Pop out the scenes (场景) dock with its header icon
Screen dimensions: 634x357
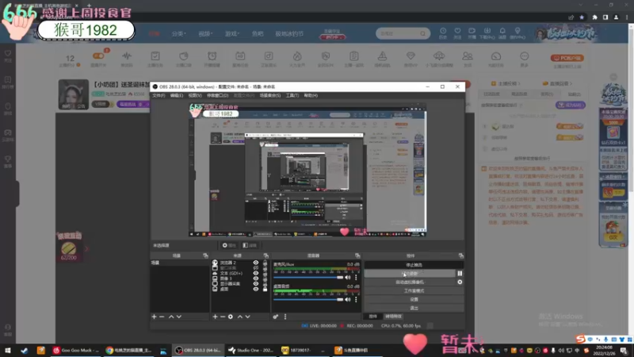205,255
